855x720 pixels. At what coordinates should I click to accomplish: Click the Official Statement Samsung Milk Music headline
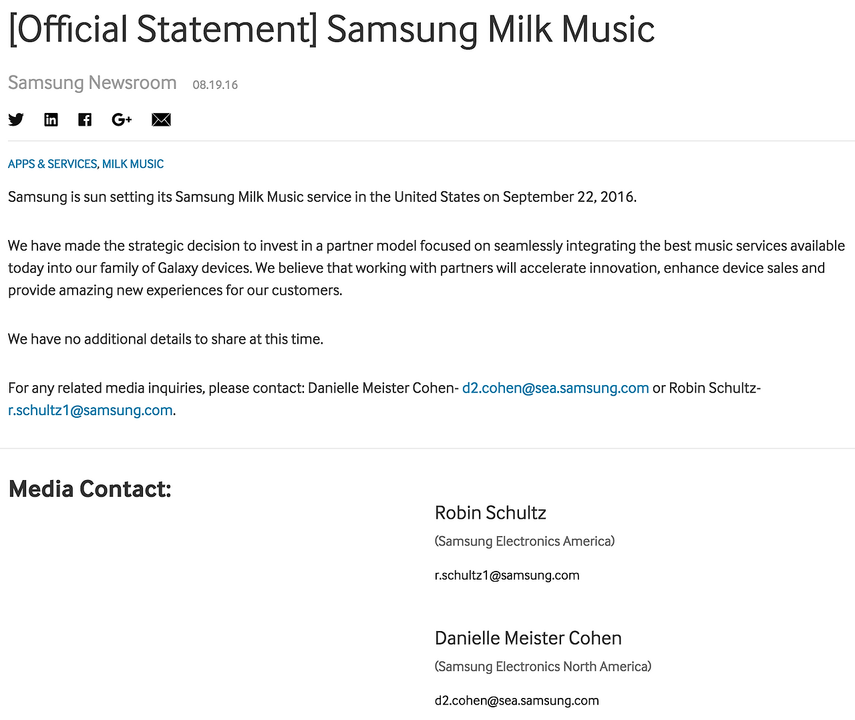pos(331,29)
